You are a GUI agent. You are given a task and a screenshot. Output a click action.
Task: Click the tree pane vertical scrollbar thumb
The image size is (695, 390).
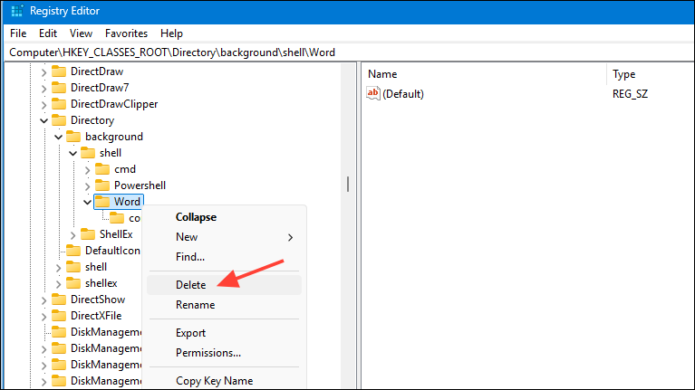click(x=348, y=185)
